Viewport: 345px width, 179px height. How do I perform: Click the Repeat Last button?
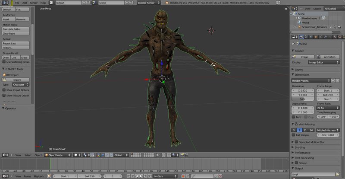coord(16,43)
